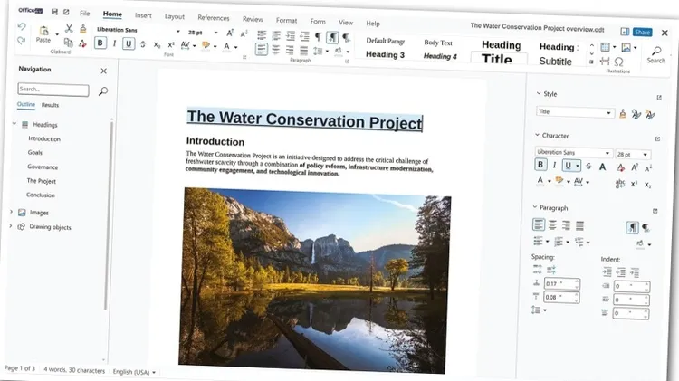Open the Title paragraph style dropdown in sidebar
This screenshot has height=381, width=679.
(x=610, y=113)
